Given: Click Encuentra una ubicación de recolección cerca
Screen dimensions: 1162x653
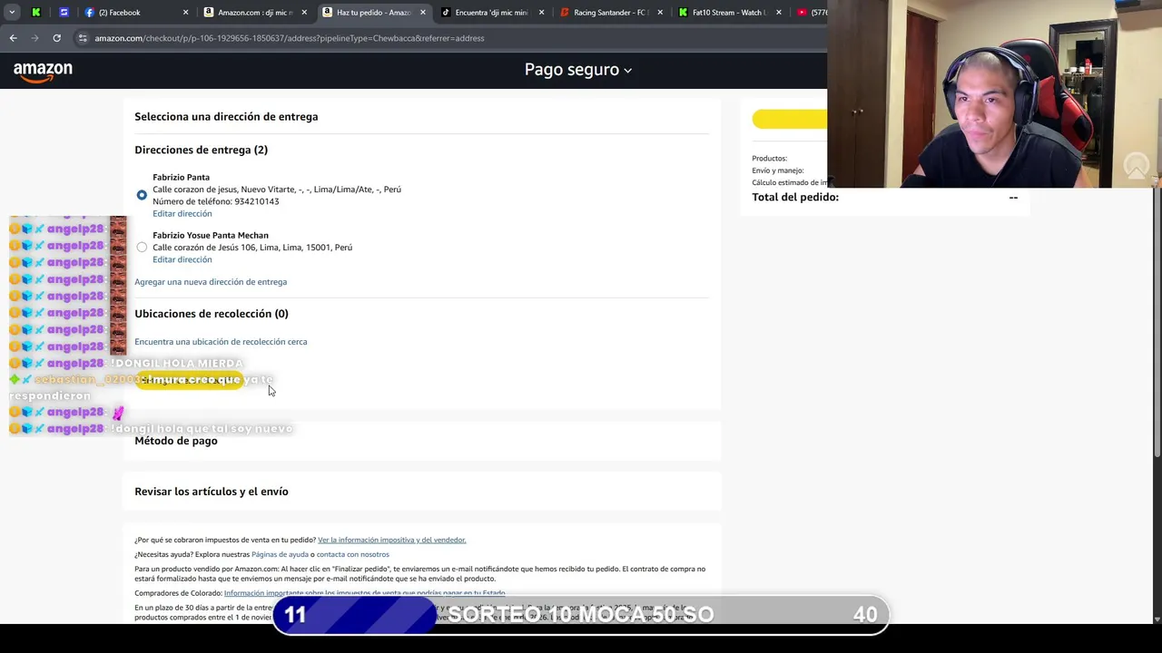Looking at the screenshot, I should [x=221, y=342].
